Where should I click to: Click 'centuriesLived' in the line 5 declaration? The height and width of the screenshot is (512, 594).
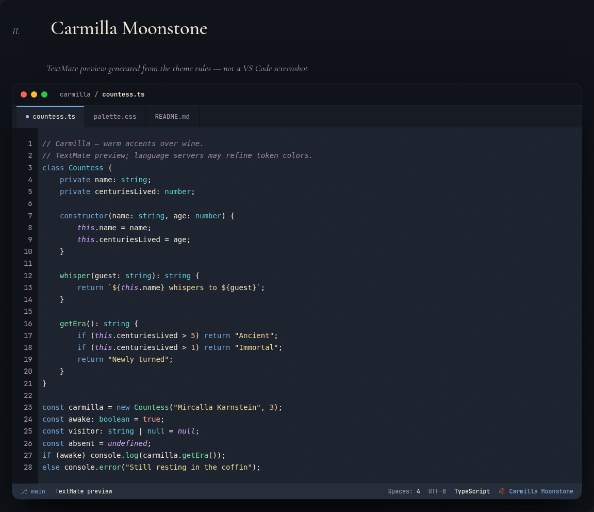tap(125, 191)
